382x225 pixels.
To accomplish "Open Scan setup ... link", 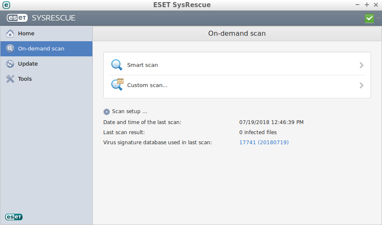I will [x=130, y=111].
